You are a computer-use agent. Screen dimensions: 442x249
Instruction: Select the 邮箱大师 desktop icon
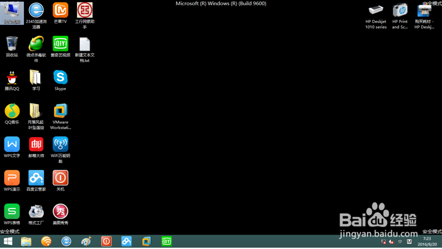36,147
